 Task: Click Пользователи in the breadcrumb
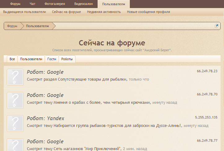click(x=37, y=26)
